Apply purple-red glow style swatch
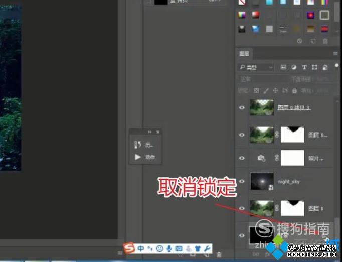Image resolution: width=342 pixels, height=262 pixels. pyautogui.click(x=310, y=15)
